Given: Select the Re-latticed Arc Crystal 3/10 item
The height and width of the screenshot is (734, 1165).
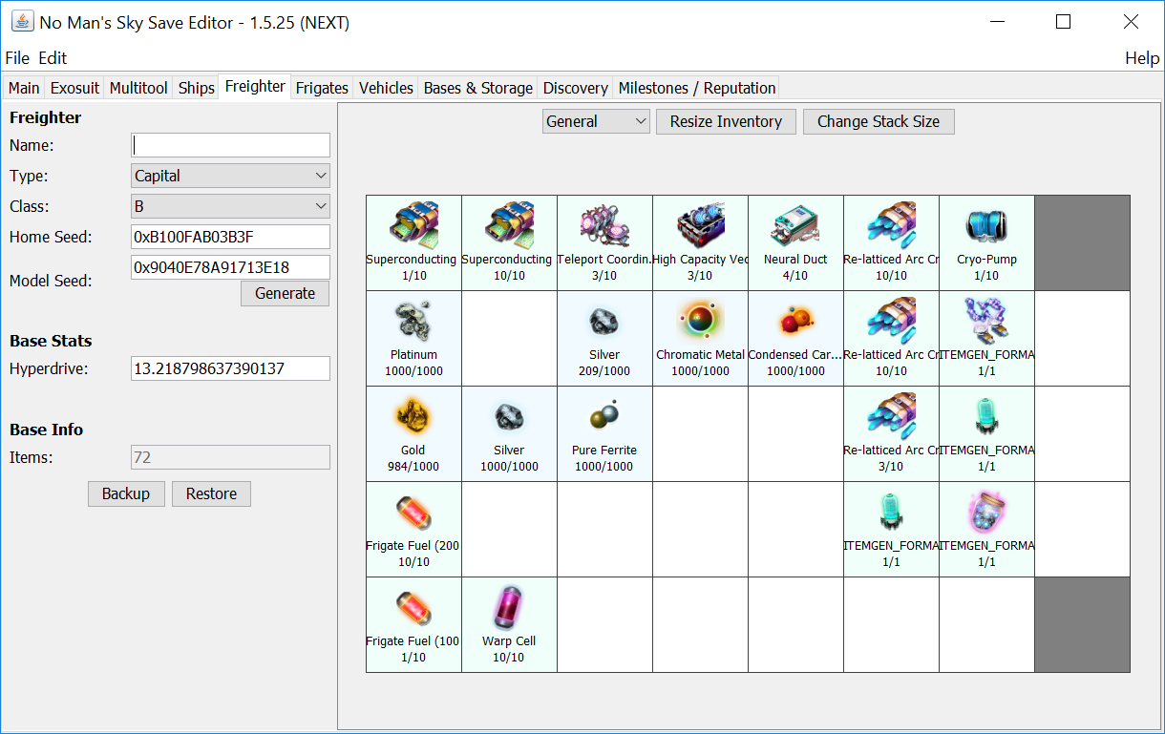Looking at the screenshot, I should coord(891,434).
